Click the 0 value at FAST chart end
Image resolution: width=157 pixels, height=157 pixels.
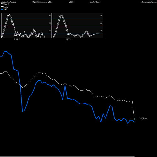(45, 37)
